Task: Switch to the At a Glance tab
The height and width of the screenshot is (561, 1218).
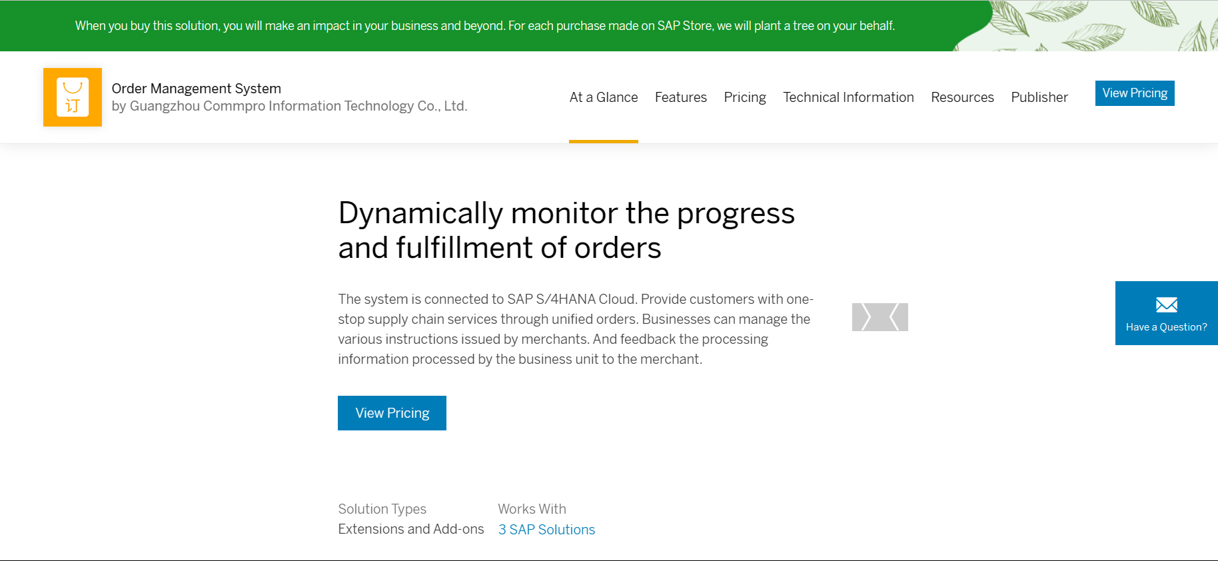Action: [603, 97]
